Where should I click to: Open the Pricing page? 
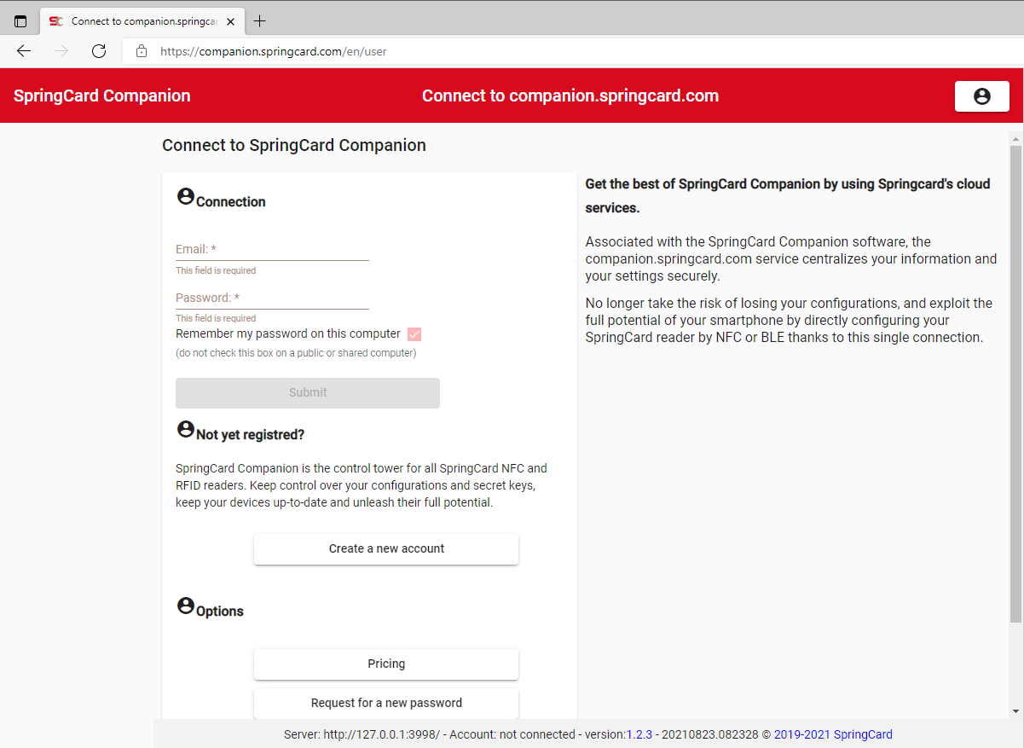[385, 664]
